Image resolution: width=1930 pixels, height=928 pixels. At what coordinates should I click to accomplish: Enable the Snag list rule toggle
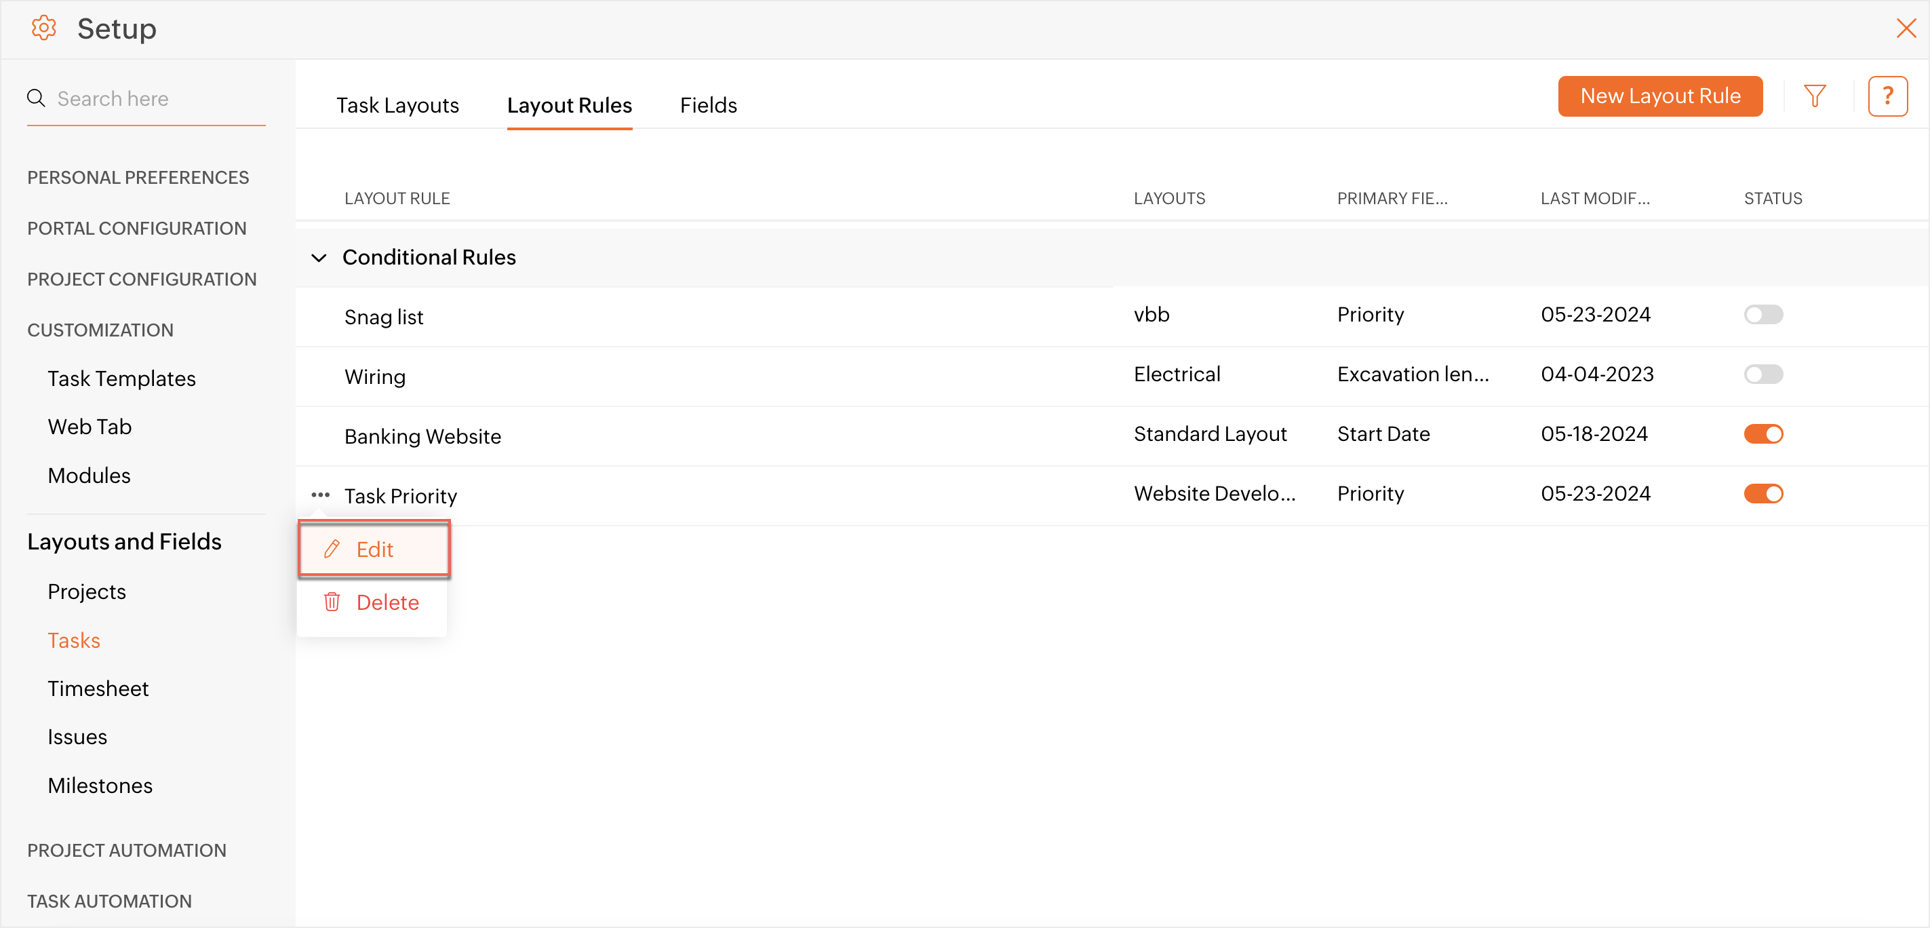click(x=1763, y=314)
